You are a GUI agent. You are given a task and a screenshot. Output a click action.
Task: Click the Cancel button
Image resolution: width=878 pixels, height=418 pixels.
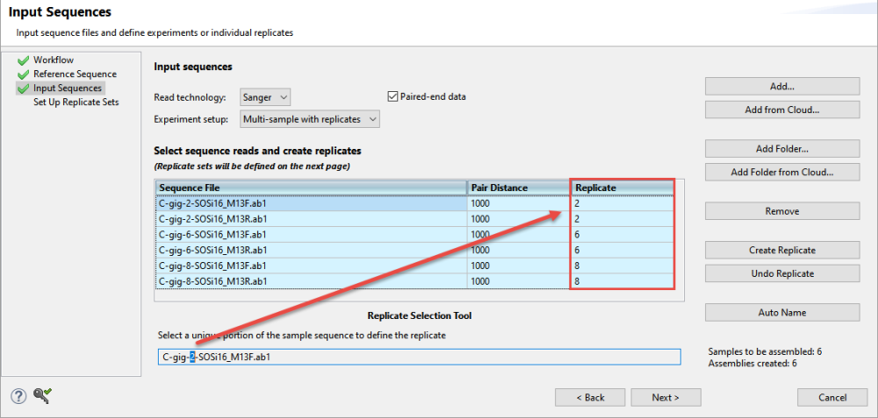pos(832,397)
